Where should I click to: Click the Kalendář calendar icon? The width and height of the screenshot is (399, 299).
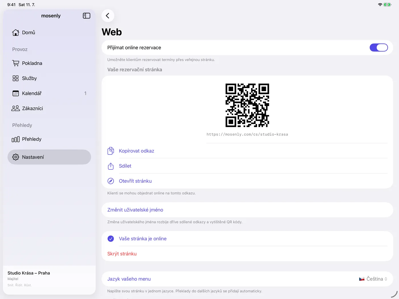point(16,93)
